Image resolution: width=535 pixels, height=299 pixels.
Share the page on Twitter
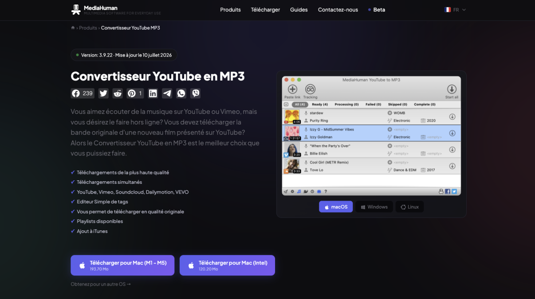point(103,93)
